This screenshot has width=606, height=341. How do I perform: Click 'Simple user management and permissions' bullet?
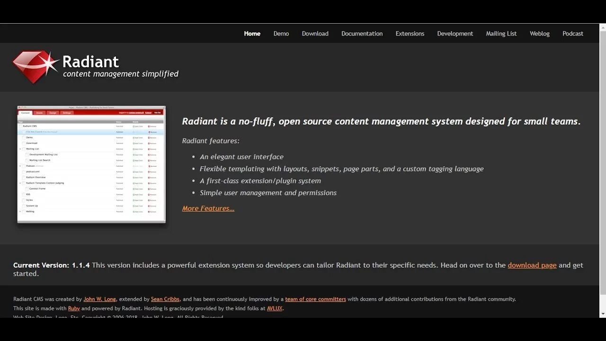[268, 193]
